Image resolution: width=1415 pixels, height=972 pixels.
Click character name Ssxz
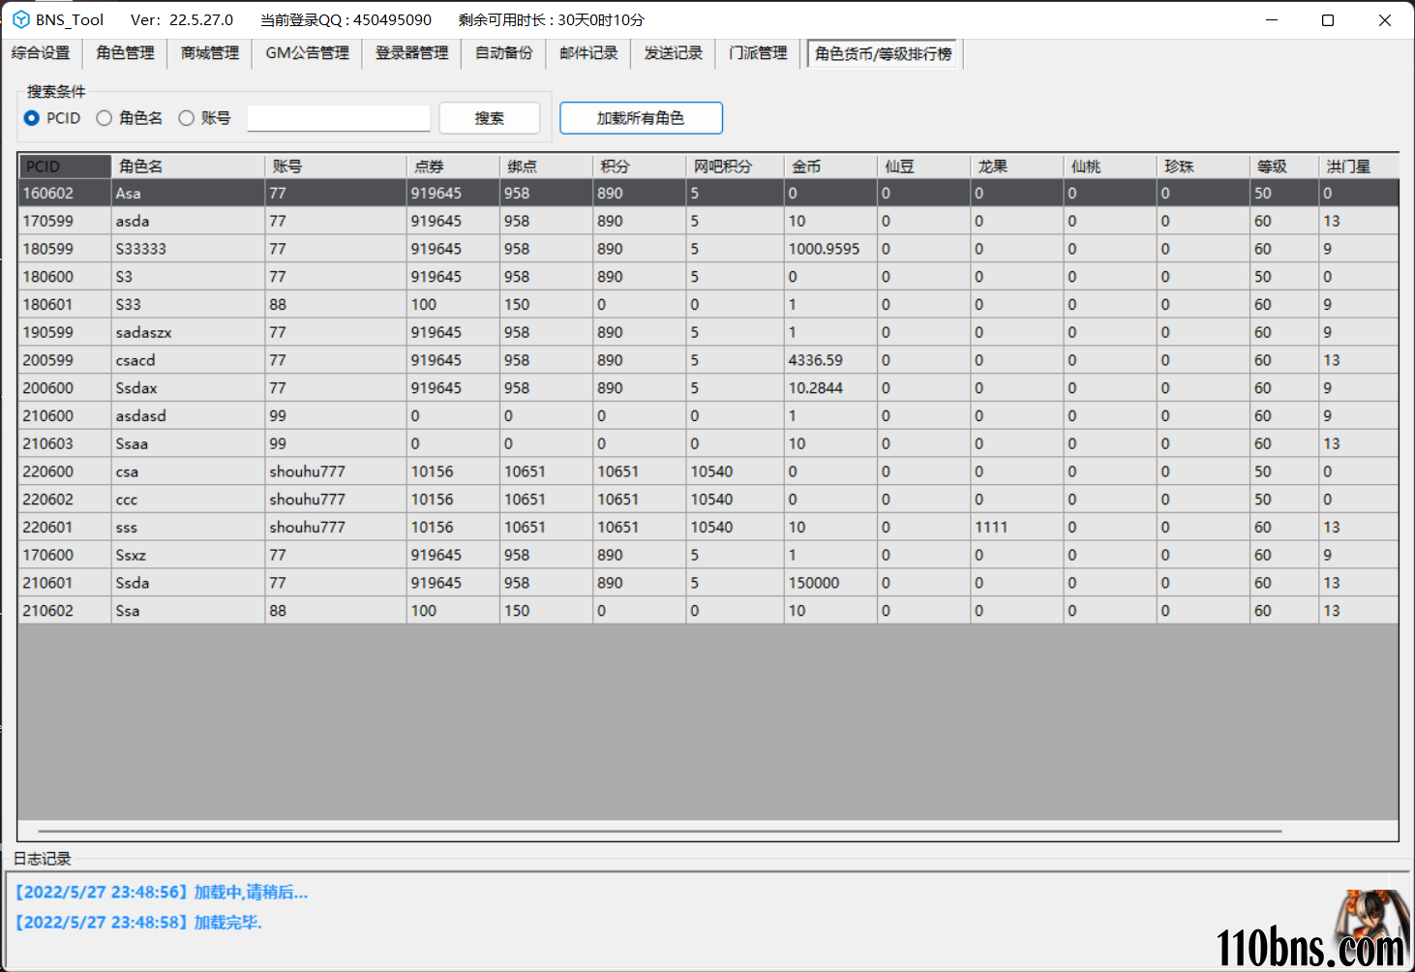(189, 555)
